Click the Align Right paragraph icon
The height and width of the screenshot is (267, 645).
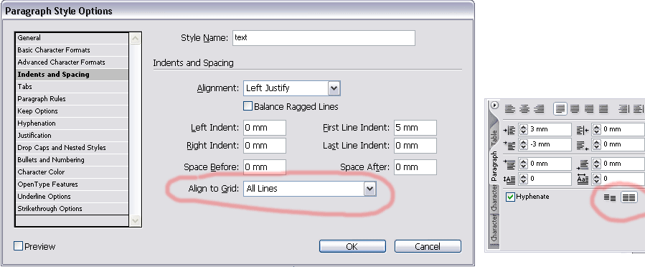coord(539,108)
